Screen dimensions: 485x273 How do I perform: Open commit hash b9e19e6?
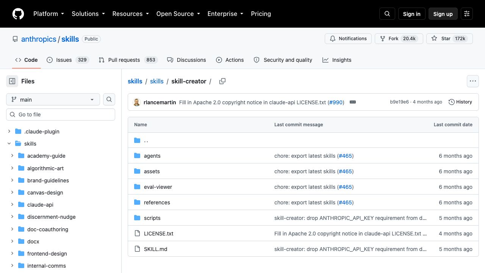[x=399, y=102]
